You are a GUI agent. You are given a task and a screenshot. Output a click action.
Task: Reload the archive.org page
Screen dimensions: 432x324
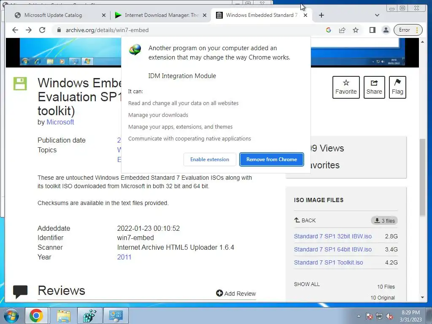pyautogui.click(x=42, y=30)
